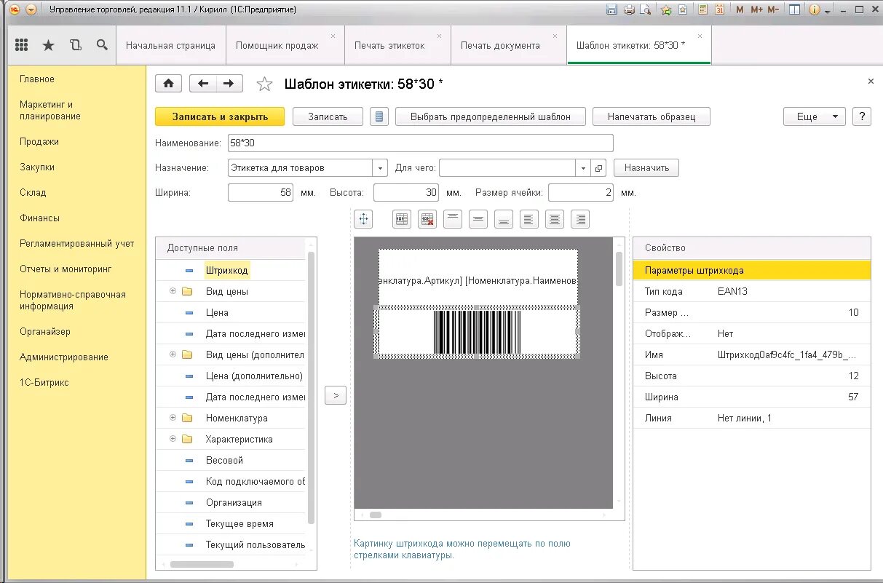The height and width of the screenshot is (583, 883).
Task: Click add to favorites star-arrow icon
Action: (666, 9)
